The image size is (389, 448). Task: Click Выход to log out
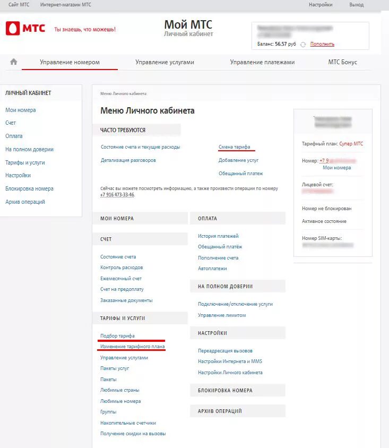pyautogui.click(x=357, y=5)
